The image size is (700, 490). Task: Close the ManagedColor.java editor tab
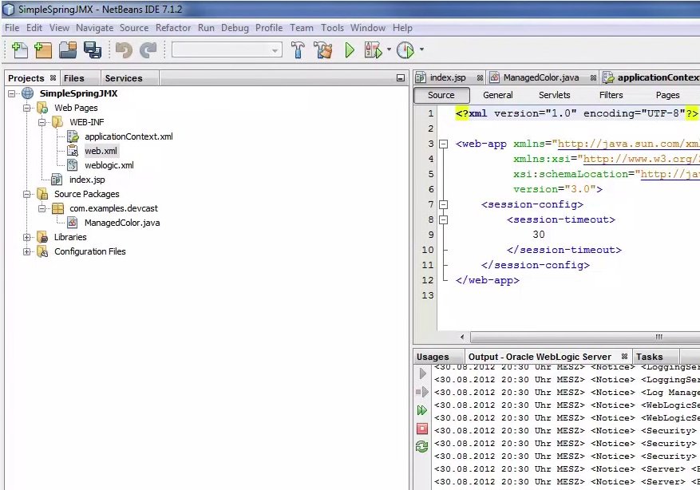coord(593,77)
